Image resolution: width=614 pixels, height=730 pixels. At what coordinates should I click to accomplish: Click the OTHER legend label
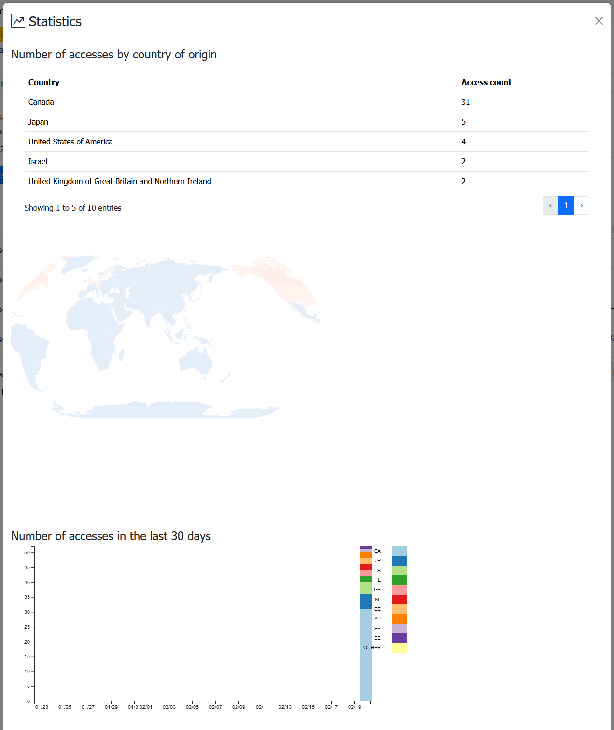tap(372, 648)
